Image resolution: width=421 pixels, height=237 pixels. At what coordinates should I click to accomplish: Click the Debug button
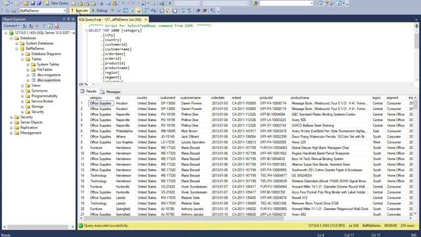[99, 11]
